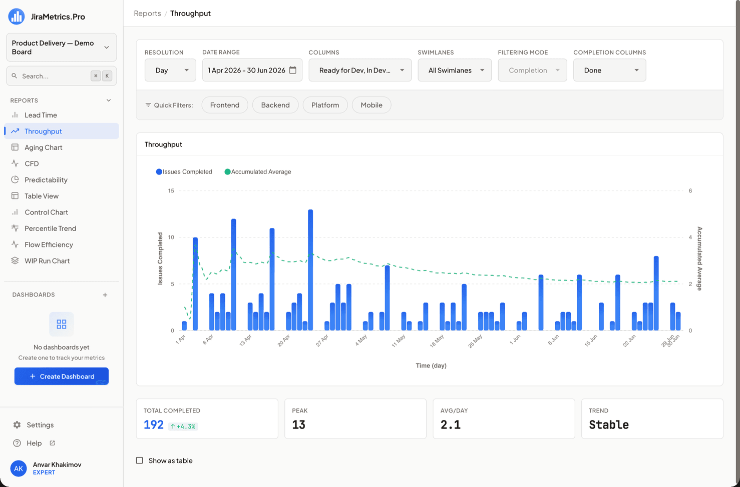The width and height of the screenshot is (740, 487).
Task: Click the Peak 13 stat card
Action: pos(355,419)
